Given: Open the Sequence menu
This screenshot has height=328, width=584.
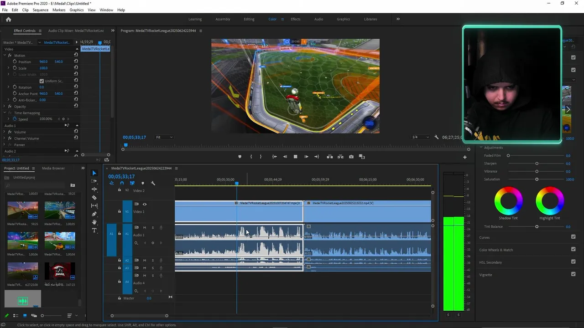Looking at the screenshot, I should [40, 10].
